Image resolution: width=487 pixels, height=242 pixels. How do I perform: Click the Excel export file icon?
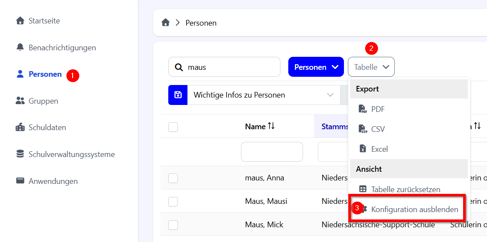[x=363, y=149]
